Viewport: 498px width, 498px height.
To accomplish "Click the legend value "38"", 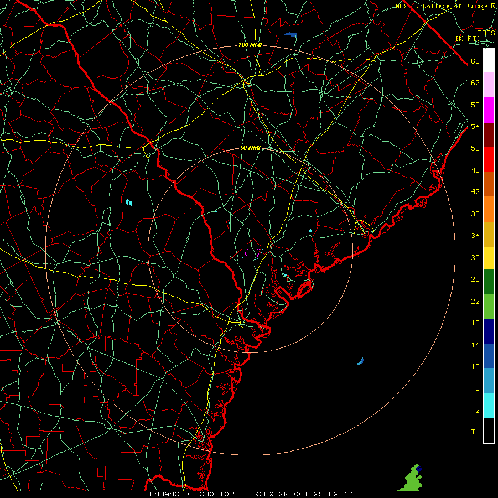I will pyautogui.click(x=475, y=214).
